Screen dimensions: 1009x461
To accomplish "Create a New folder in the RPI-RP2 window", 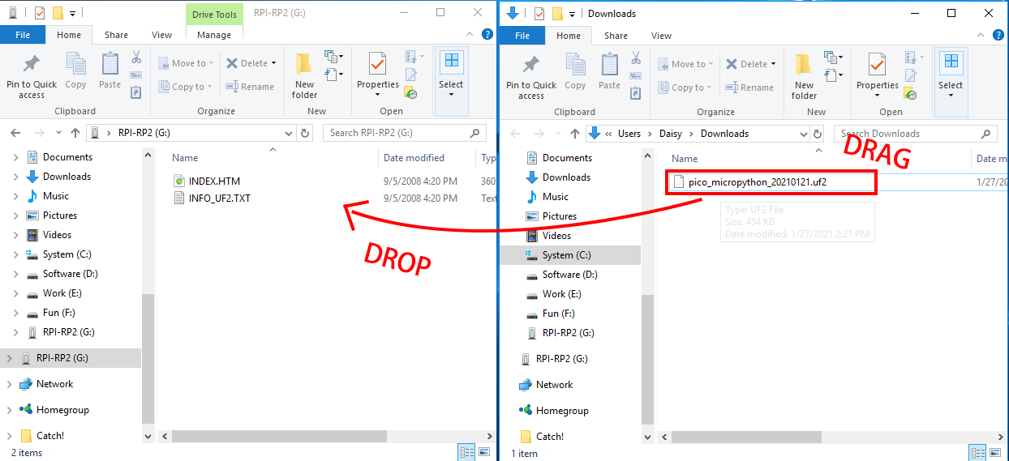I will click(x=304, y=75).
